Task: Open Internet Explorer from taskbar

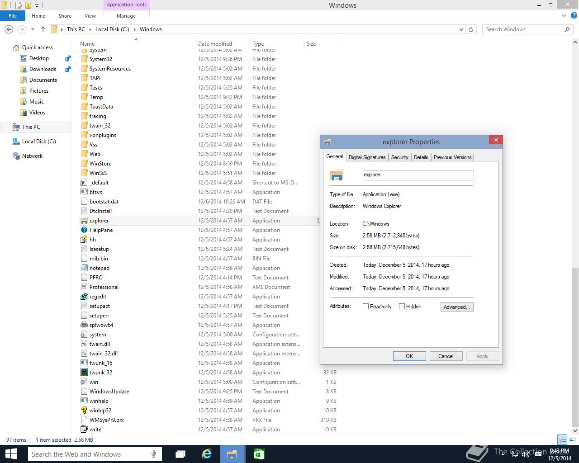Action: 207,454
